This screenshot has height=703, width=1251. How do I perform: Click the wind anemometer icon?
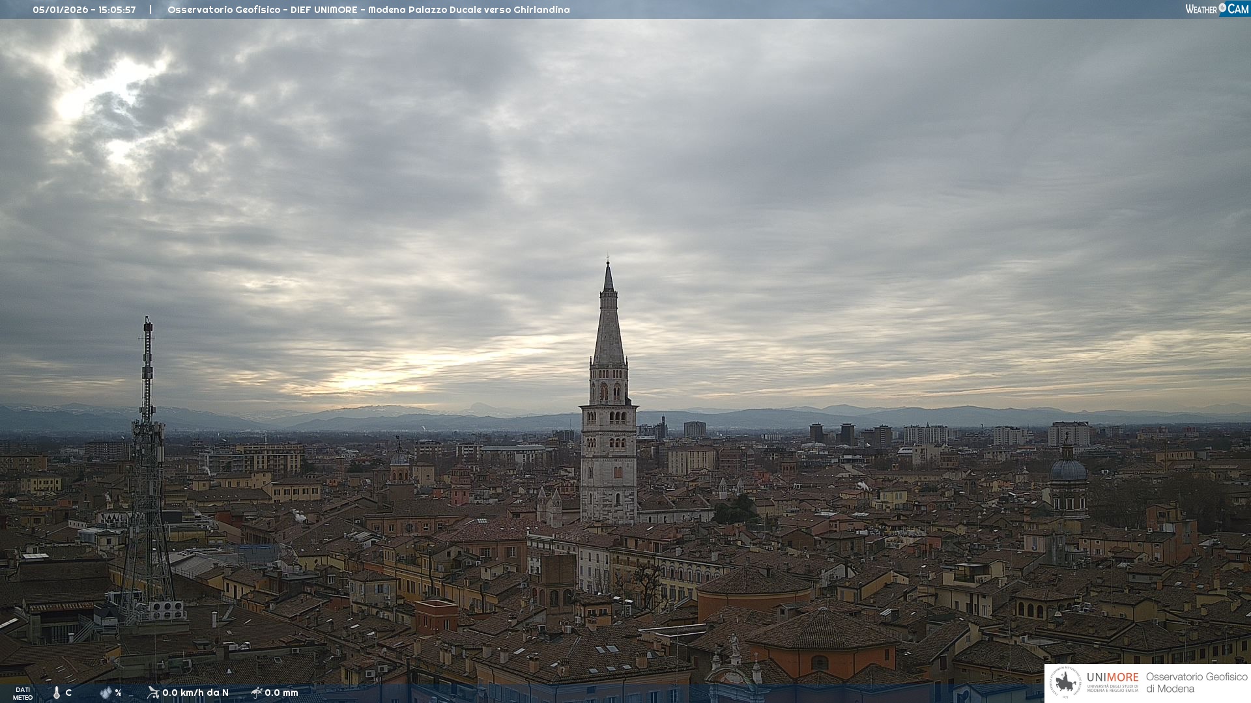153,693
